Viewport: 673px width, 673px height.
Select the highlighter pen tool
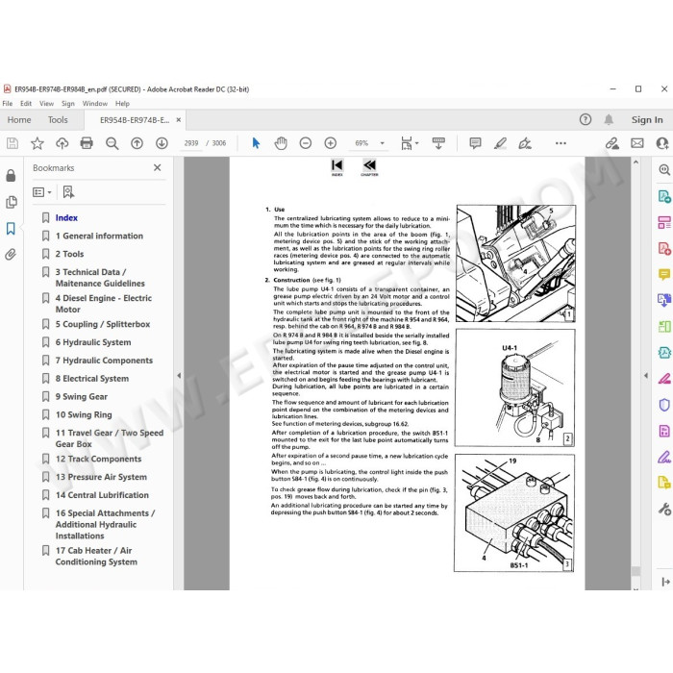pyautogui.click(x=500, y=143)
